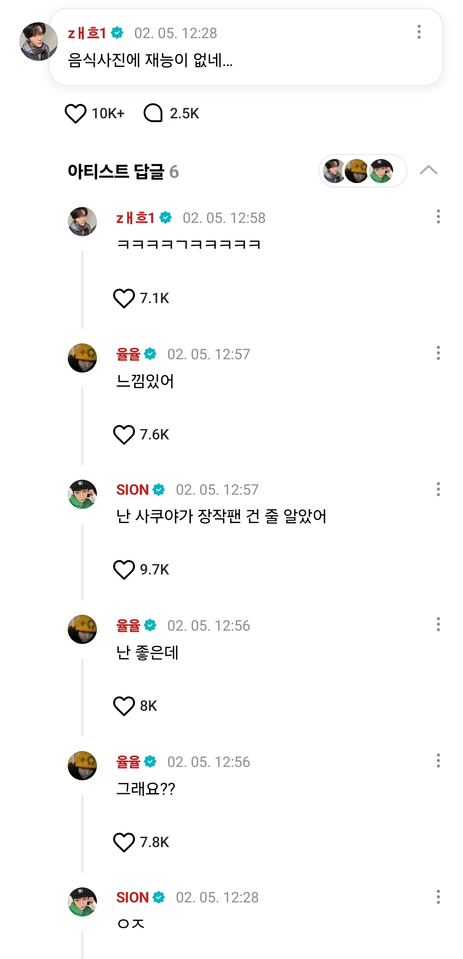Like the main post with 10K+ hearts

76,114
